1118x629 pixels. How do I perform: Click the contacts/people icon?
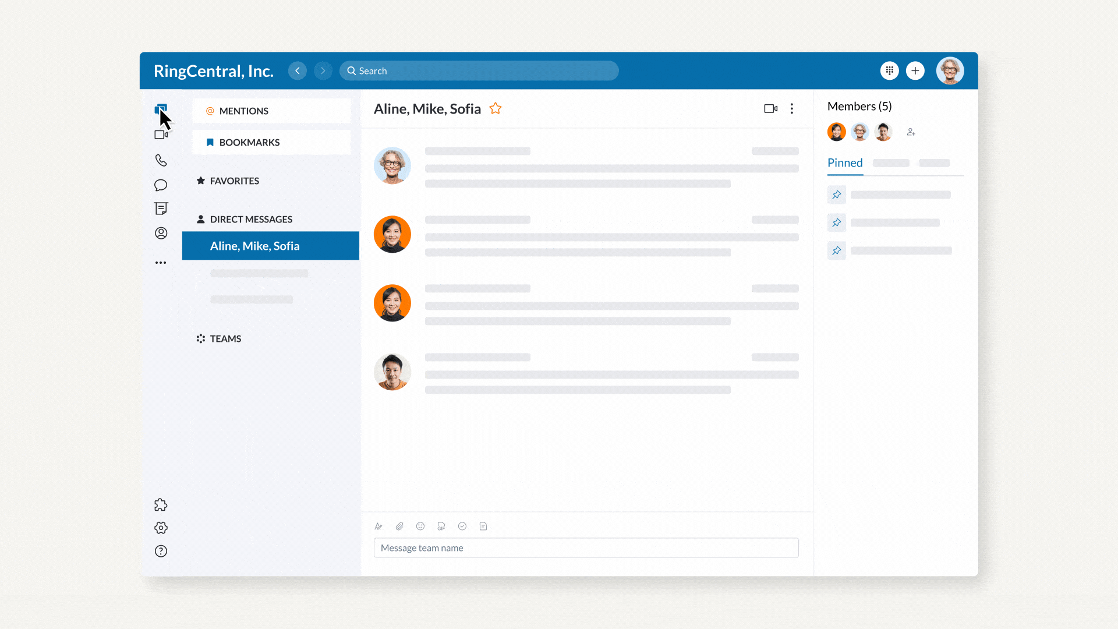coord(161,233)
